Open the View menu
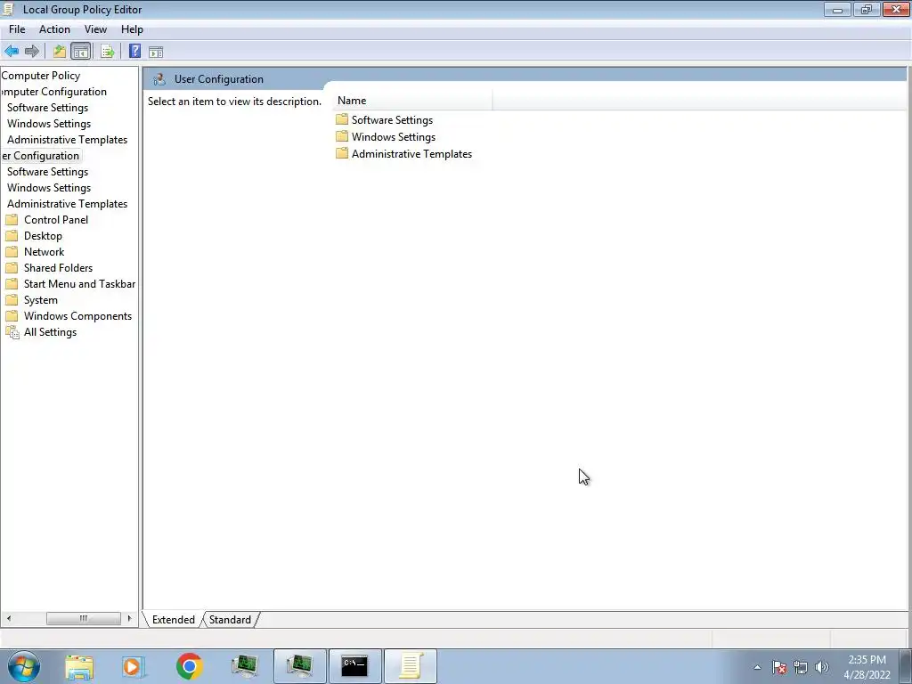Image resolution: width=912 pixels, height=684 pixels. click(x=95, y=29)
